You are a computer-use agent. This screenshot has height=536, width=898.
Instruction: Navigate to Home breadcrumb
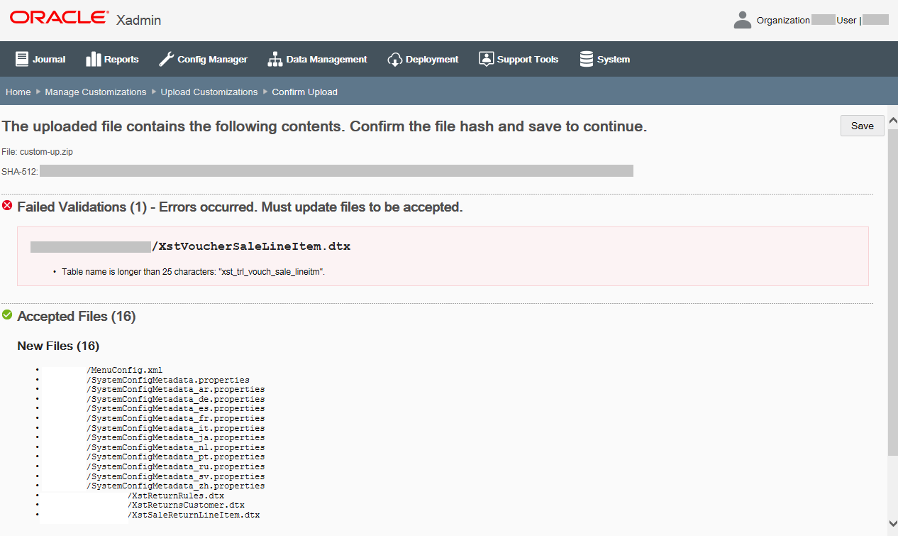[x=18, y=92]
